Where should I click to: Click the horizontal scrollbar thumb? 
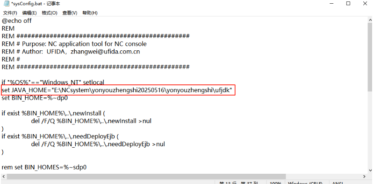[x=146, y=177]
